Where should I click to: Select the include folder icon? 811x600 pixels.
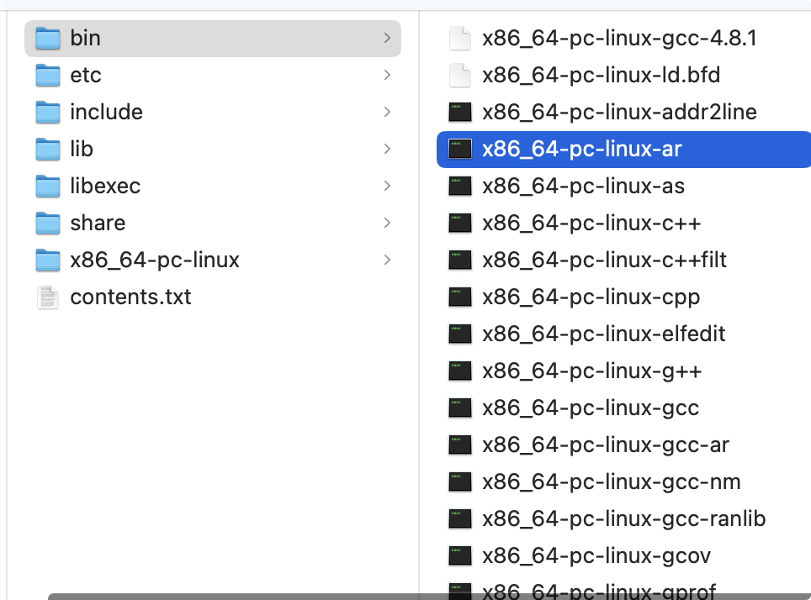47,112
